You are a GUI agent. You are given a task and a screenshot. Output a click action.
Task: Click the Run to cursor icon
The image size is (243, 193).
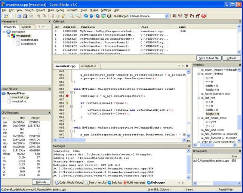pos(180,16)
